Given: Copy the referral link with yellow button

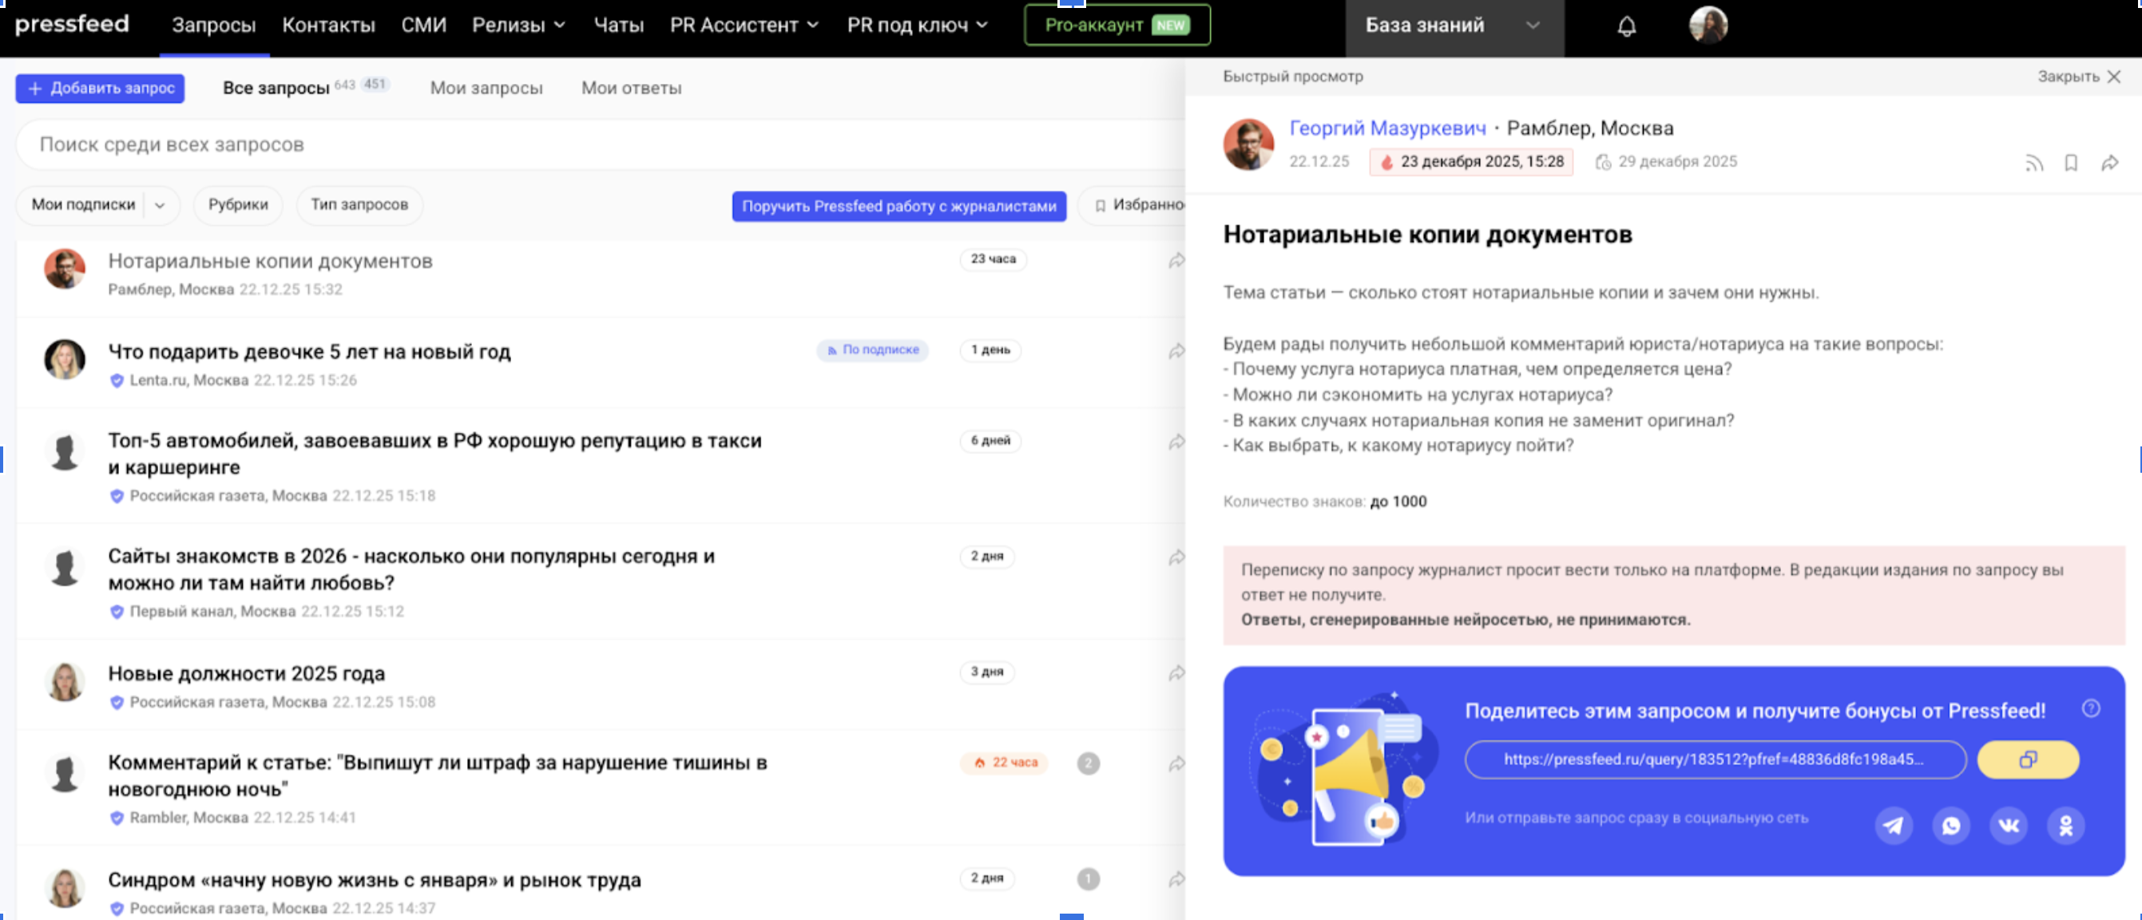Looking at the screenshot, I should pyautogui.click(x=2027, y=759).
